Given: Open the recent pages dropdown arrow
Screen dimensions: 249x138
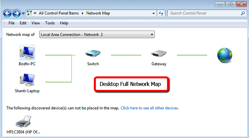Looking at the screenshot, I should (23, 14).
